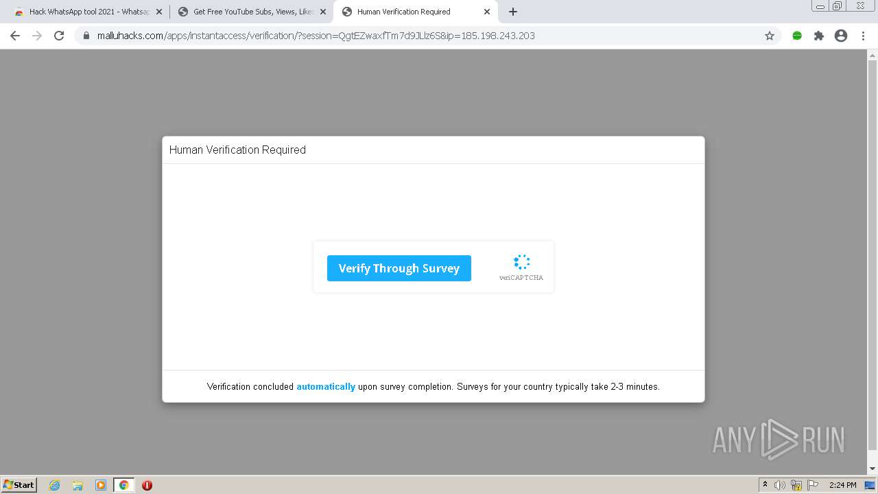This screenshot has width=878, height=494.
Task: Open the green extension icon
Action: (797, 36)
